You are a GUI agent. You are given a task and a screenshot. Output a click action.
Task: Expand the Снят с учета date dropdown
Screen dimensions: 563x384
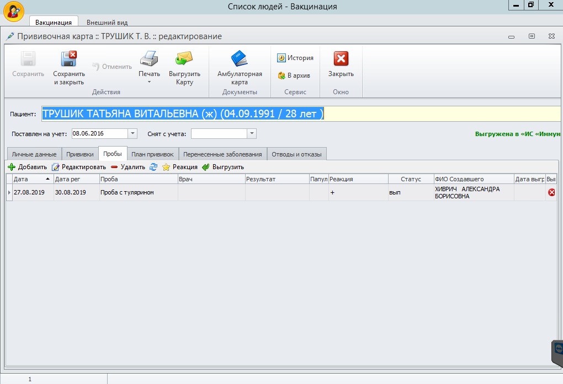[x=252, y=133]
